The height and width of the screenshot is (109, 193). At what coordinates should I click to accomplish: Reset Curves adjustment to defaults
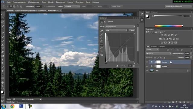coord(125,66)
